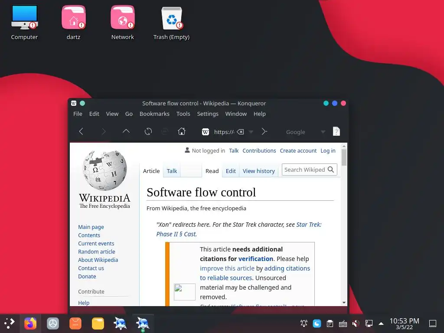The width and height of the screenshot is (444, 333).
Task: Go up one level with the up arrow
Action: click(x=126, y=131)
